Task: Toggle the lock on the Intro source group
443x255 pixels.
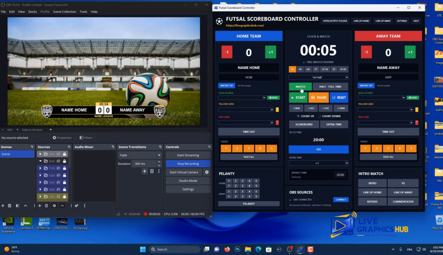Action: tap(65, 197)
